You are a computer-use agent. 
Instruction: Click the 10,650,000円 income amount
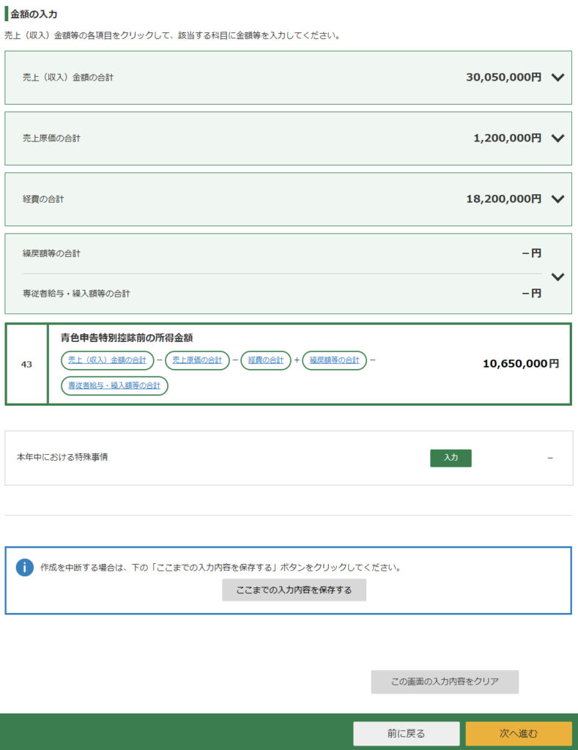(520, 364)
